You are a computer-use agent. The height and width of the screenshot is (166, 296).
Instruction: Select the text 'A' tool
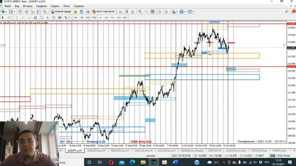click(47, 18)
